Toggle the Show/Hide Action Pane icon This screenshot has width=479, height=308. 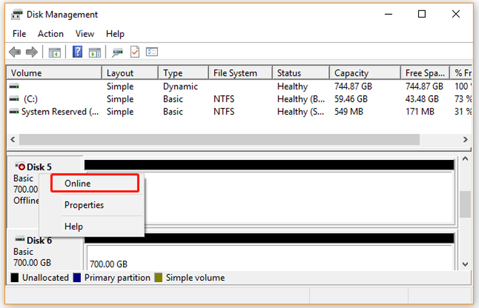pyautogui.click(x=95, y=52)
